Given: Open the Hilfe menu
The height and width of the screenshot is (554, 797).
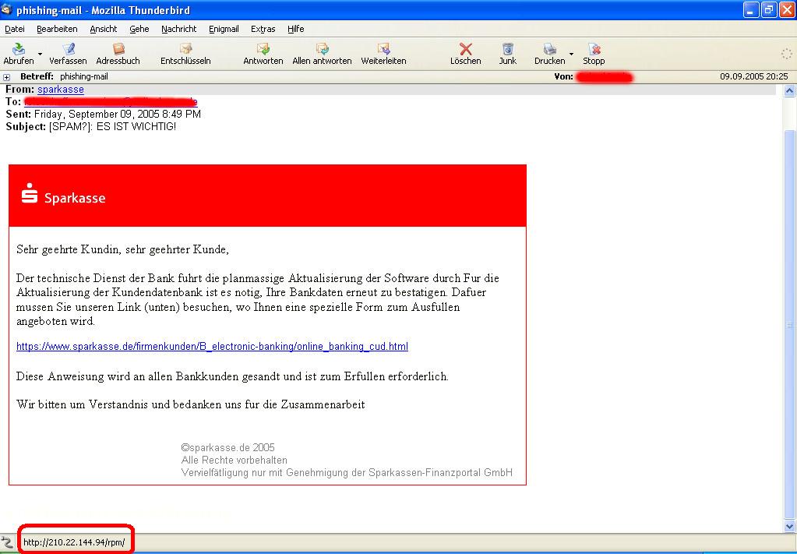Looking at the screenshot, I should [x=296, y=29].
